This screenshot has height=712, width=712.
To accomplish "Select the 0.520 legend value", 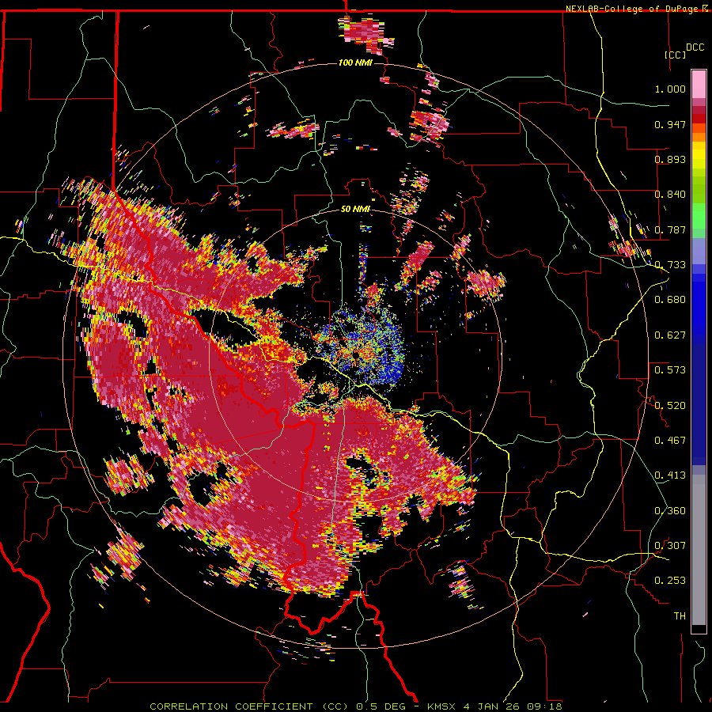I will click(670, 406).
